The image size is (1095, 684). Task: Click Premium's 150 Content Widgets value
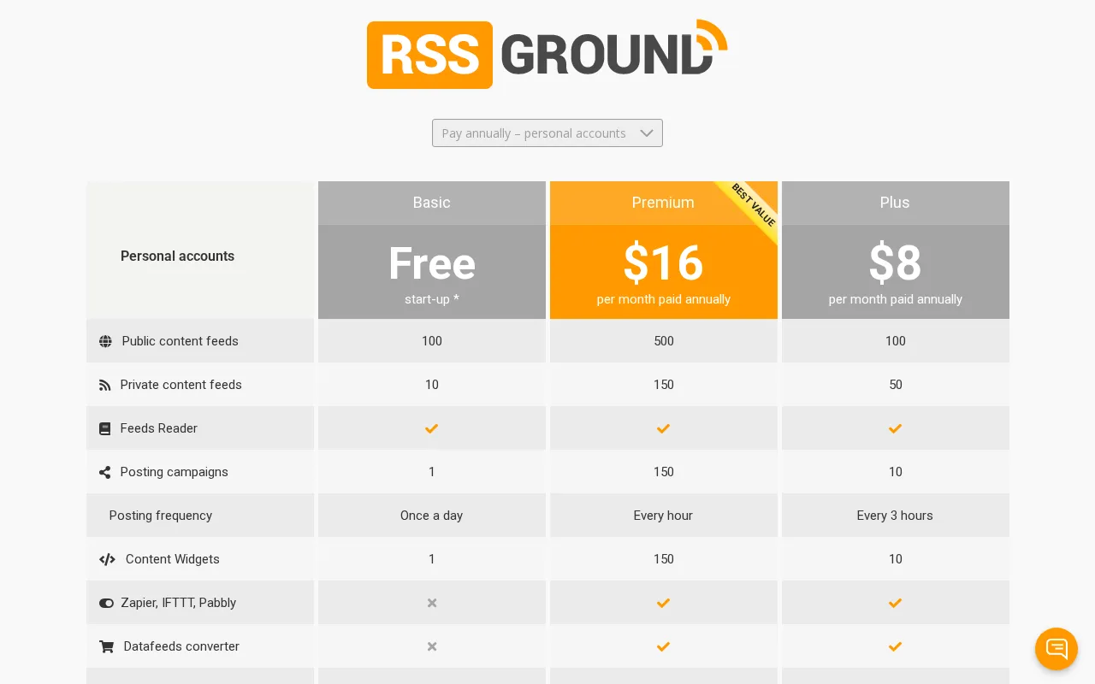(664, 559)
